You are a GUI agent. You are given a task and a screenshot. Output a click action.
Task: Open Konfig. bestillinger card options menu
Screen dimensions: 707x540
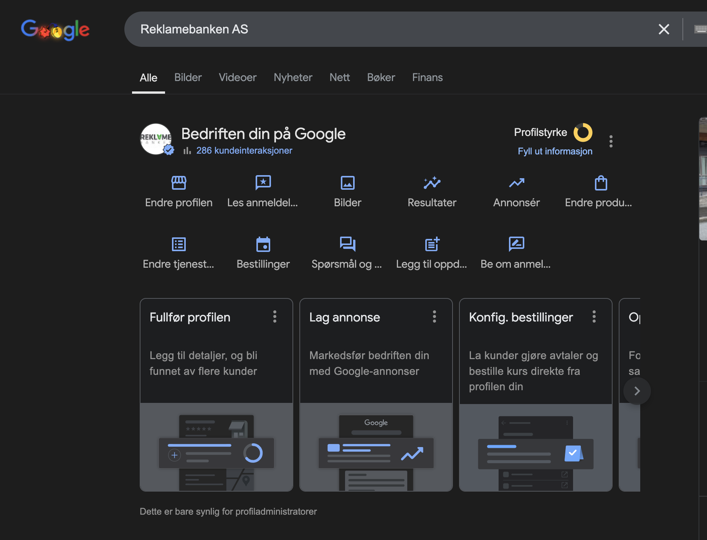point(594,317)
